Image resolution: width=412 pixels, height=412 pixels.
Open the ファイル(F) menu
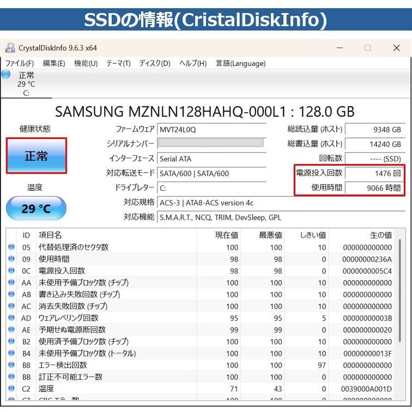20,63
